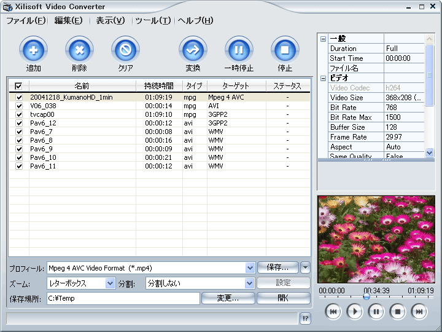Click the properties panel scroll-down arrow
The height and width of the screenshot is (332, 442).
pos(429,152)
